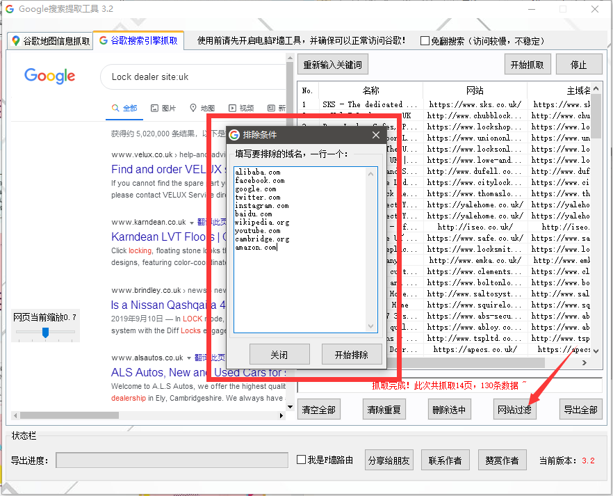Open the 视频 results tab on Google
Image resolution: width=613 pixels, height=496 pixels.
pos(241,108)
